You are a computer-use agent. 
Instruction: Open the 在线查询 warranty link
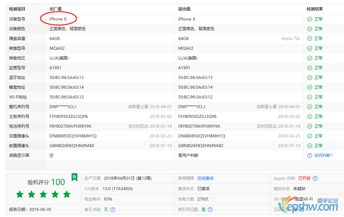pos(205,178)
